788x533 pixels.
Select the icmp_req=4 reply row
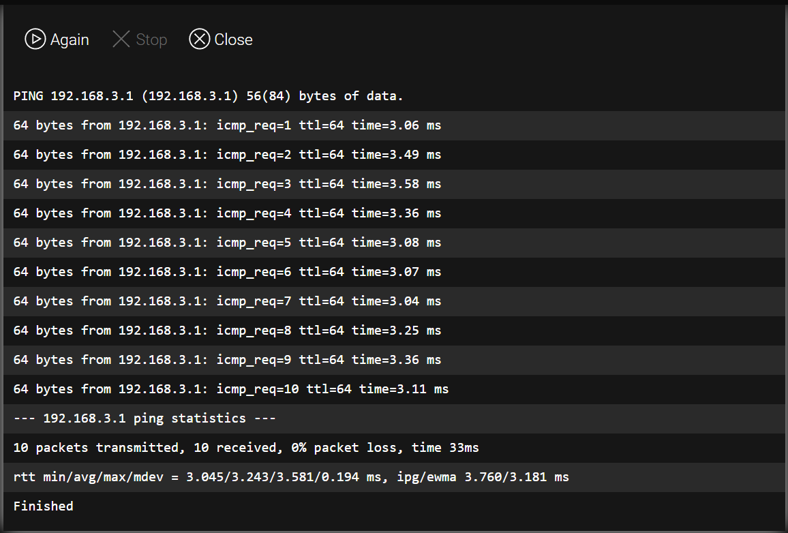[395, 213]
